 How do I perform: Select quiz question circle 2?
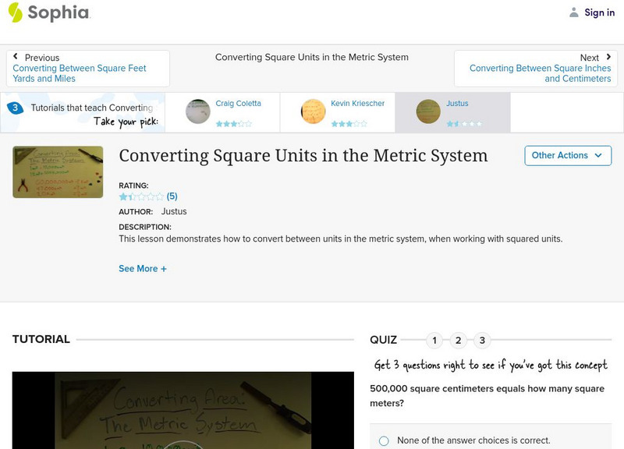click(x=457, y=340)
